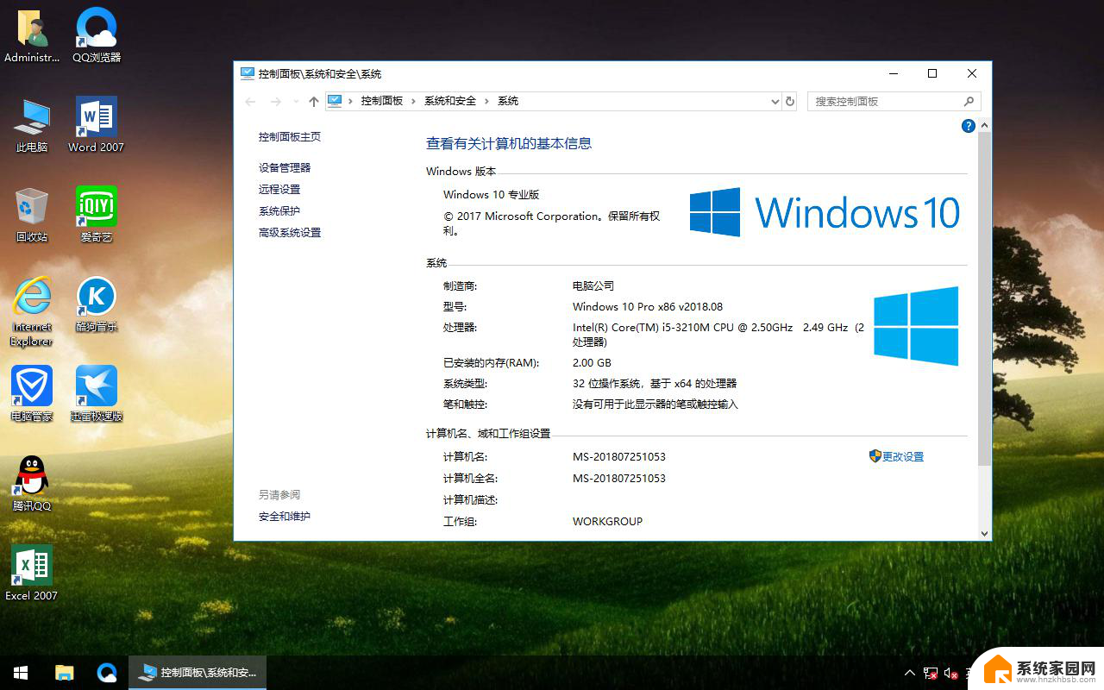
Task: Click 更改设置 shield link
Action: coord(896,456)
